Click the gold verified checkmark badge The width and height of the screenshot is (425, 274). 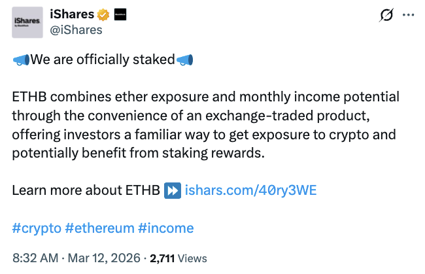coord(103,14)
